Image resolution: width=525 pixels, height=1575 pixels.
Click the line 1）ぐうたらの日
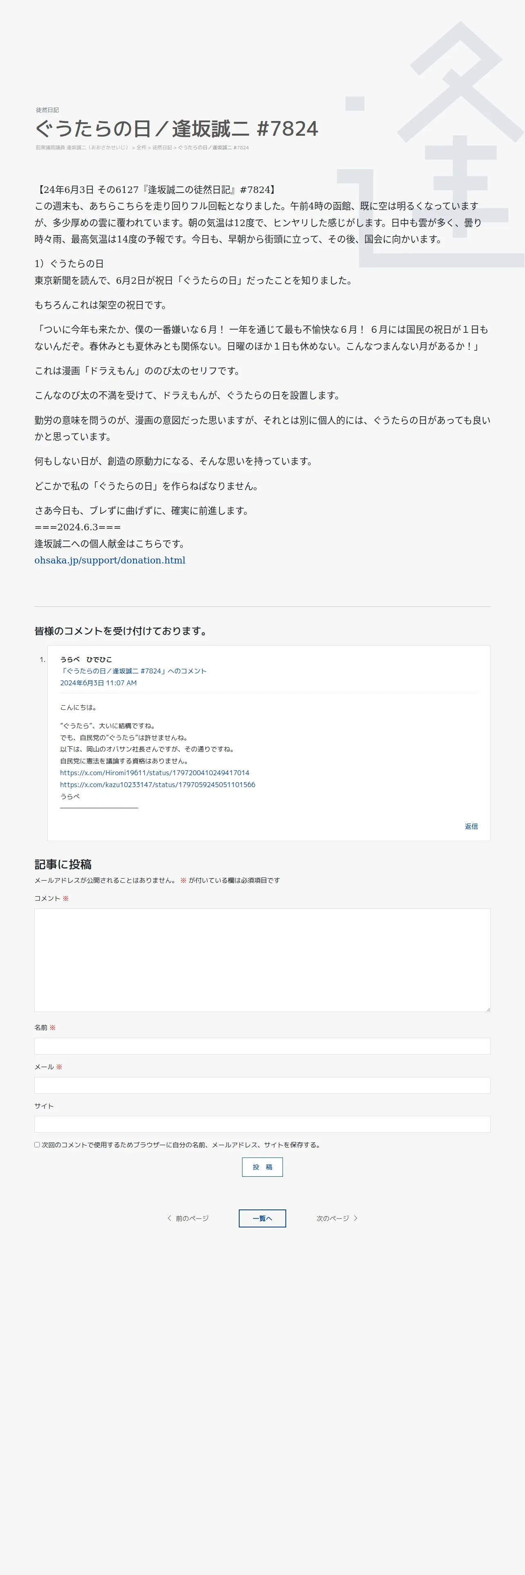[x=69, y=263]
